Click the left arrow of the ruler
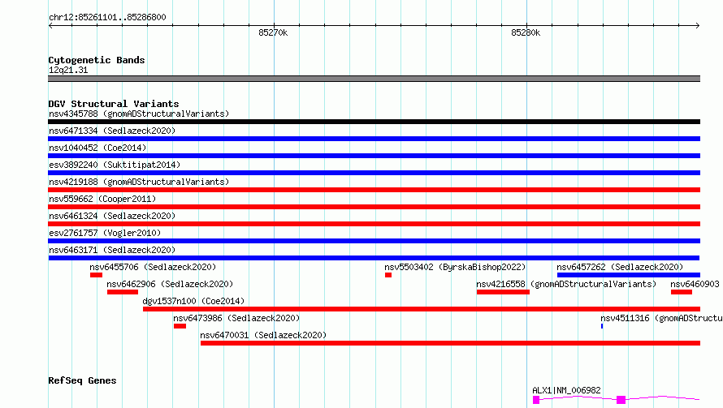This screenshot has height=408, width=723. coord(50,26)
